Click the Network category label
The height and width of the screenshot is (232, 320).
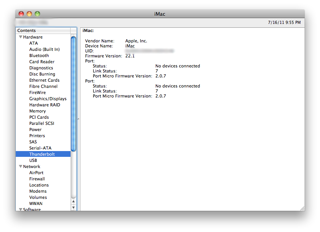tap(32, 166)
